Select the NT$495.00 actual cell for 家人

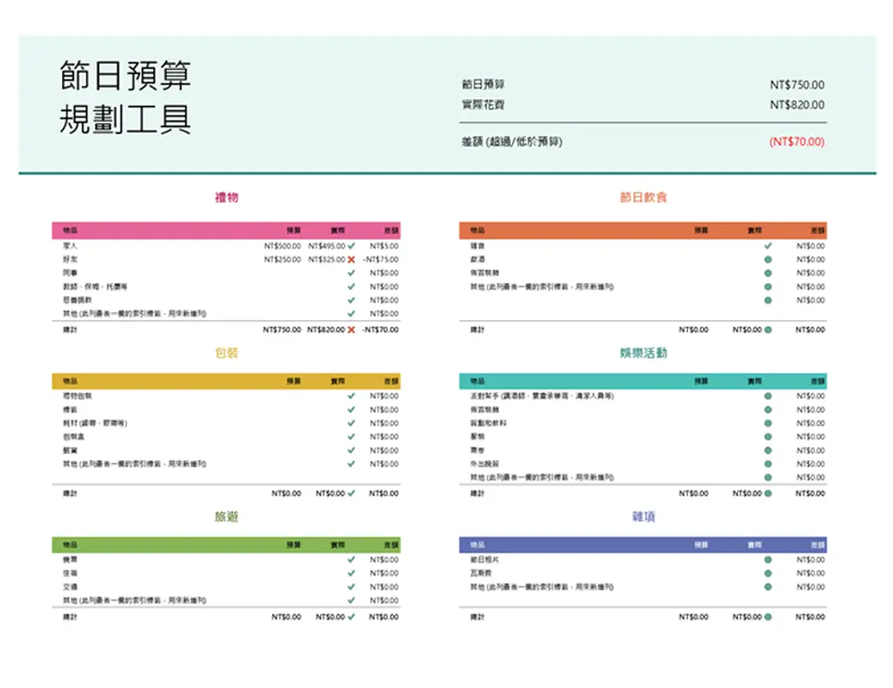[x=327, y=246]
